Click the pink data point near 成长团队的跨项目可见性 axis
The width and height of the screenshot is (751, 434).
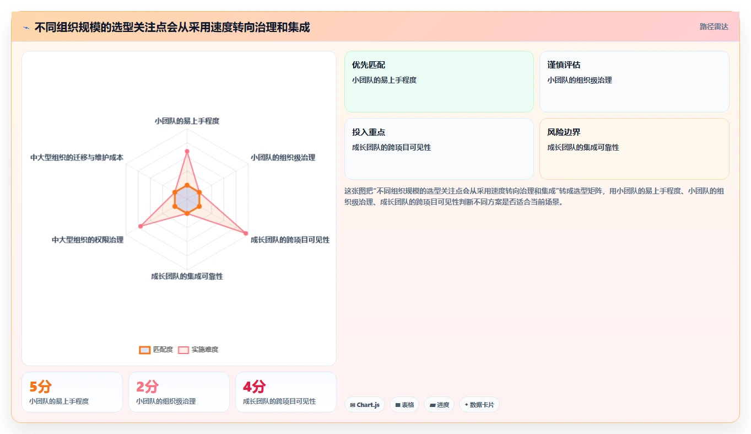pos(246,233)
